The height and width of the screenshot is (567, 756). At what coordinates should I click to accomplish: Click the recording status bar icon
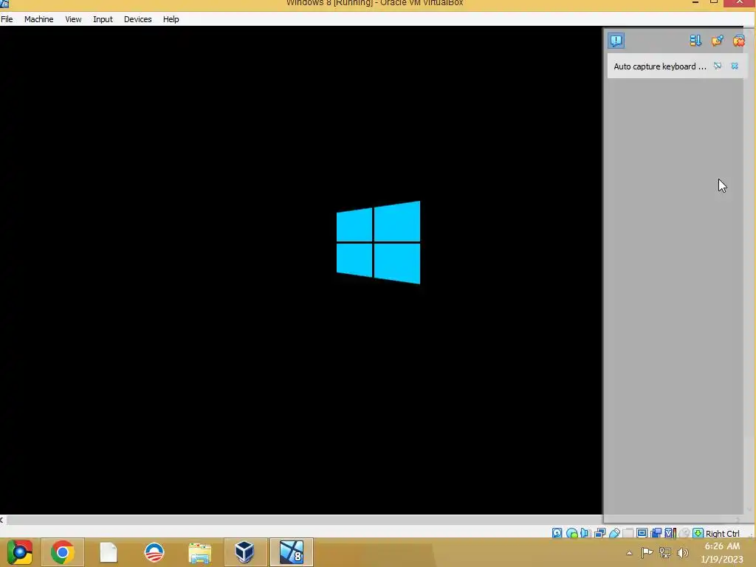[x=656, y=533]
